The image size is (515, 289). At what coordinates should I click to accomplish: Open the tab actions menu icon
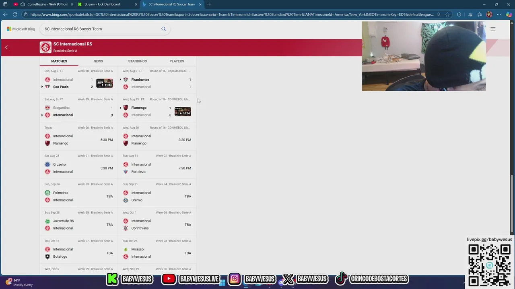(x=5, y=4)
